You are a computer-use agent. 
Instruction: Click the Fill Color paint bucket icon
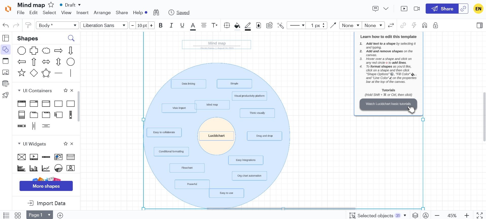tap(237, 26)
